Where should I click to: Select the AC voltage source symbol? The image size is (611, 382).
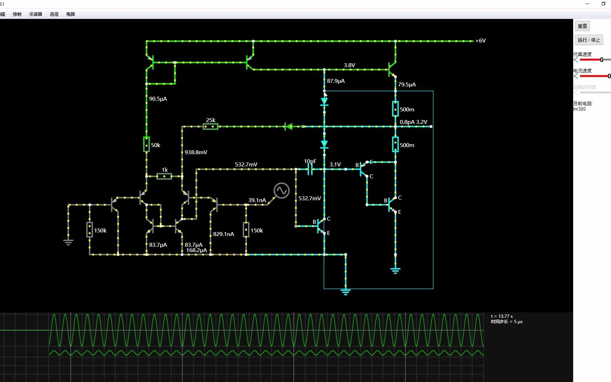point(281,191)
